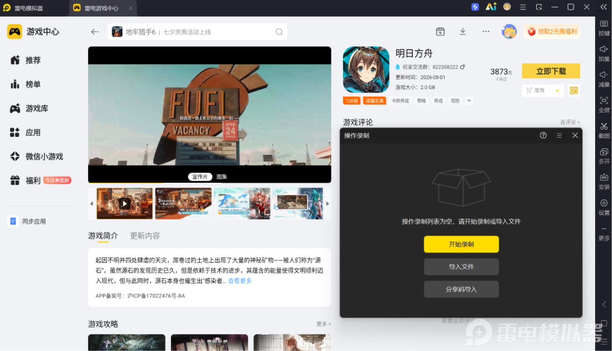Click the cartoon profile avatar in game center
Screen dimensions: 612x351
509,31
